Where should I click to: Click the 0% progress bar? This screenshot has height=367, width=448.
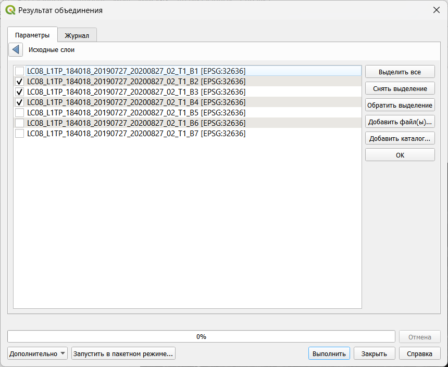(201, 336)
